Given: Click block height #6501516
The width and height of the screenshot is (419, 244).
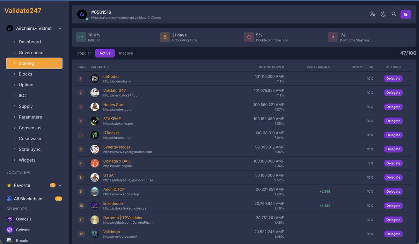Looking at the screenshot, I should pyautogui.click(x=101, y=12).
